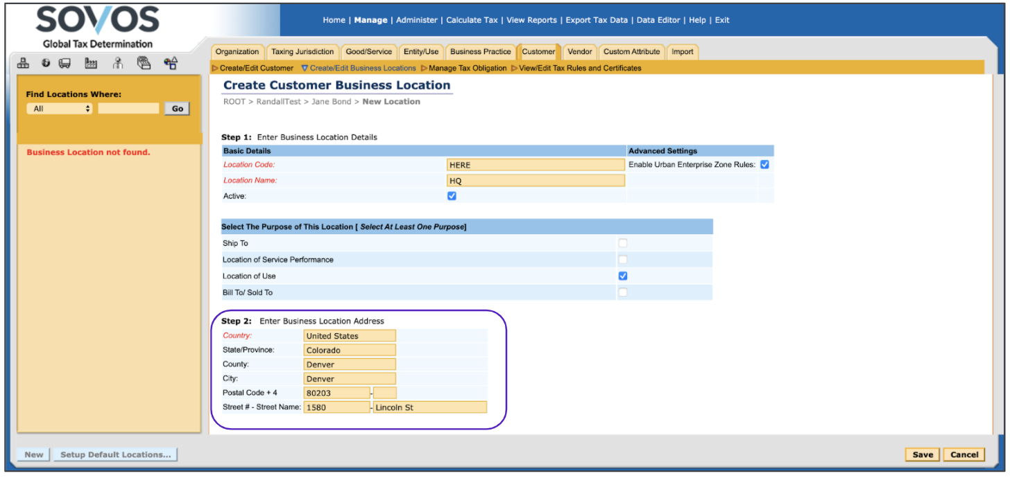
Task: Click the person icon in the sidebar toolbar
Action: click(118, 63)
